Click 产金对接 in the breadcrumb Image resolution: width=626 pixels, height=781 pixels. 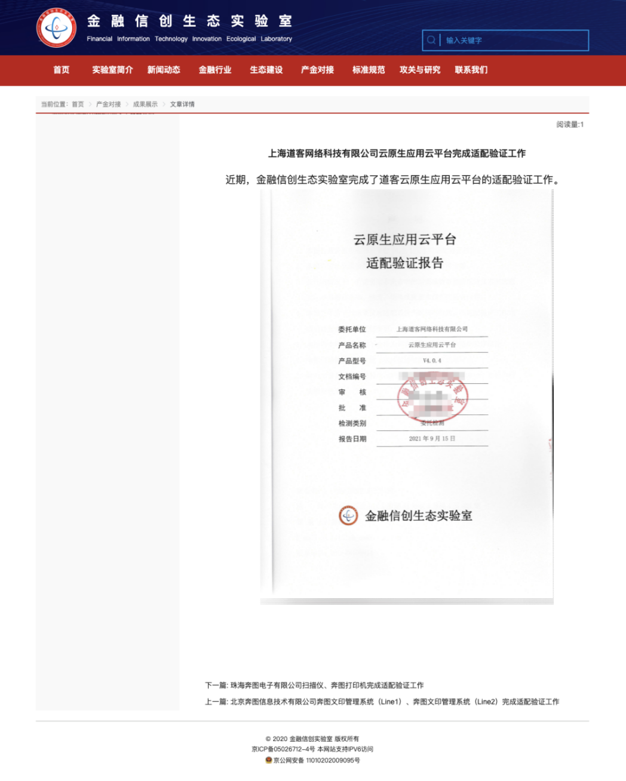pyautogui.click(x=108, y=104)
